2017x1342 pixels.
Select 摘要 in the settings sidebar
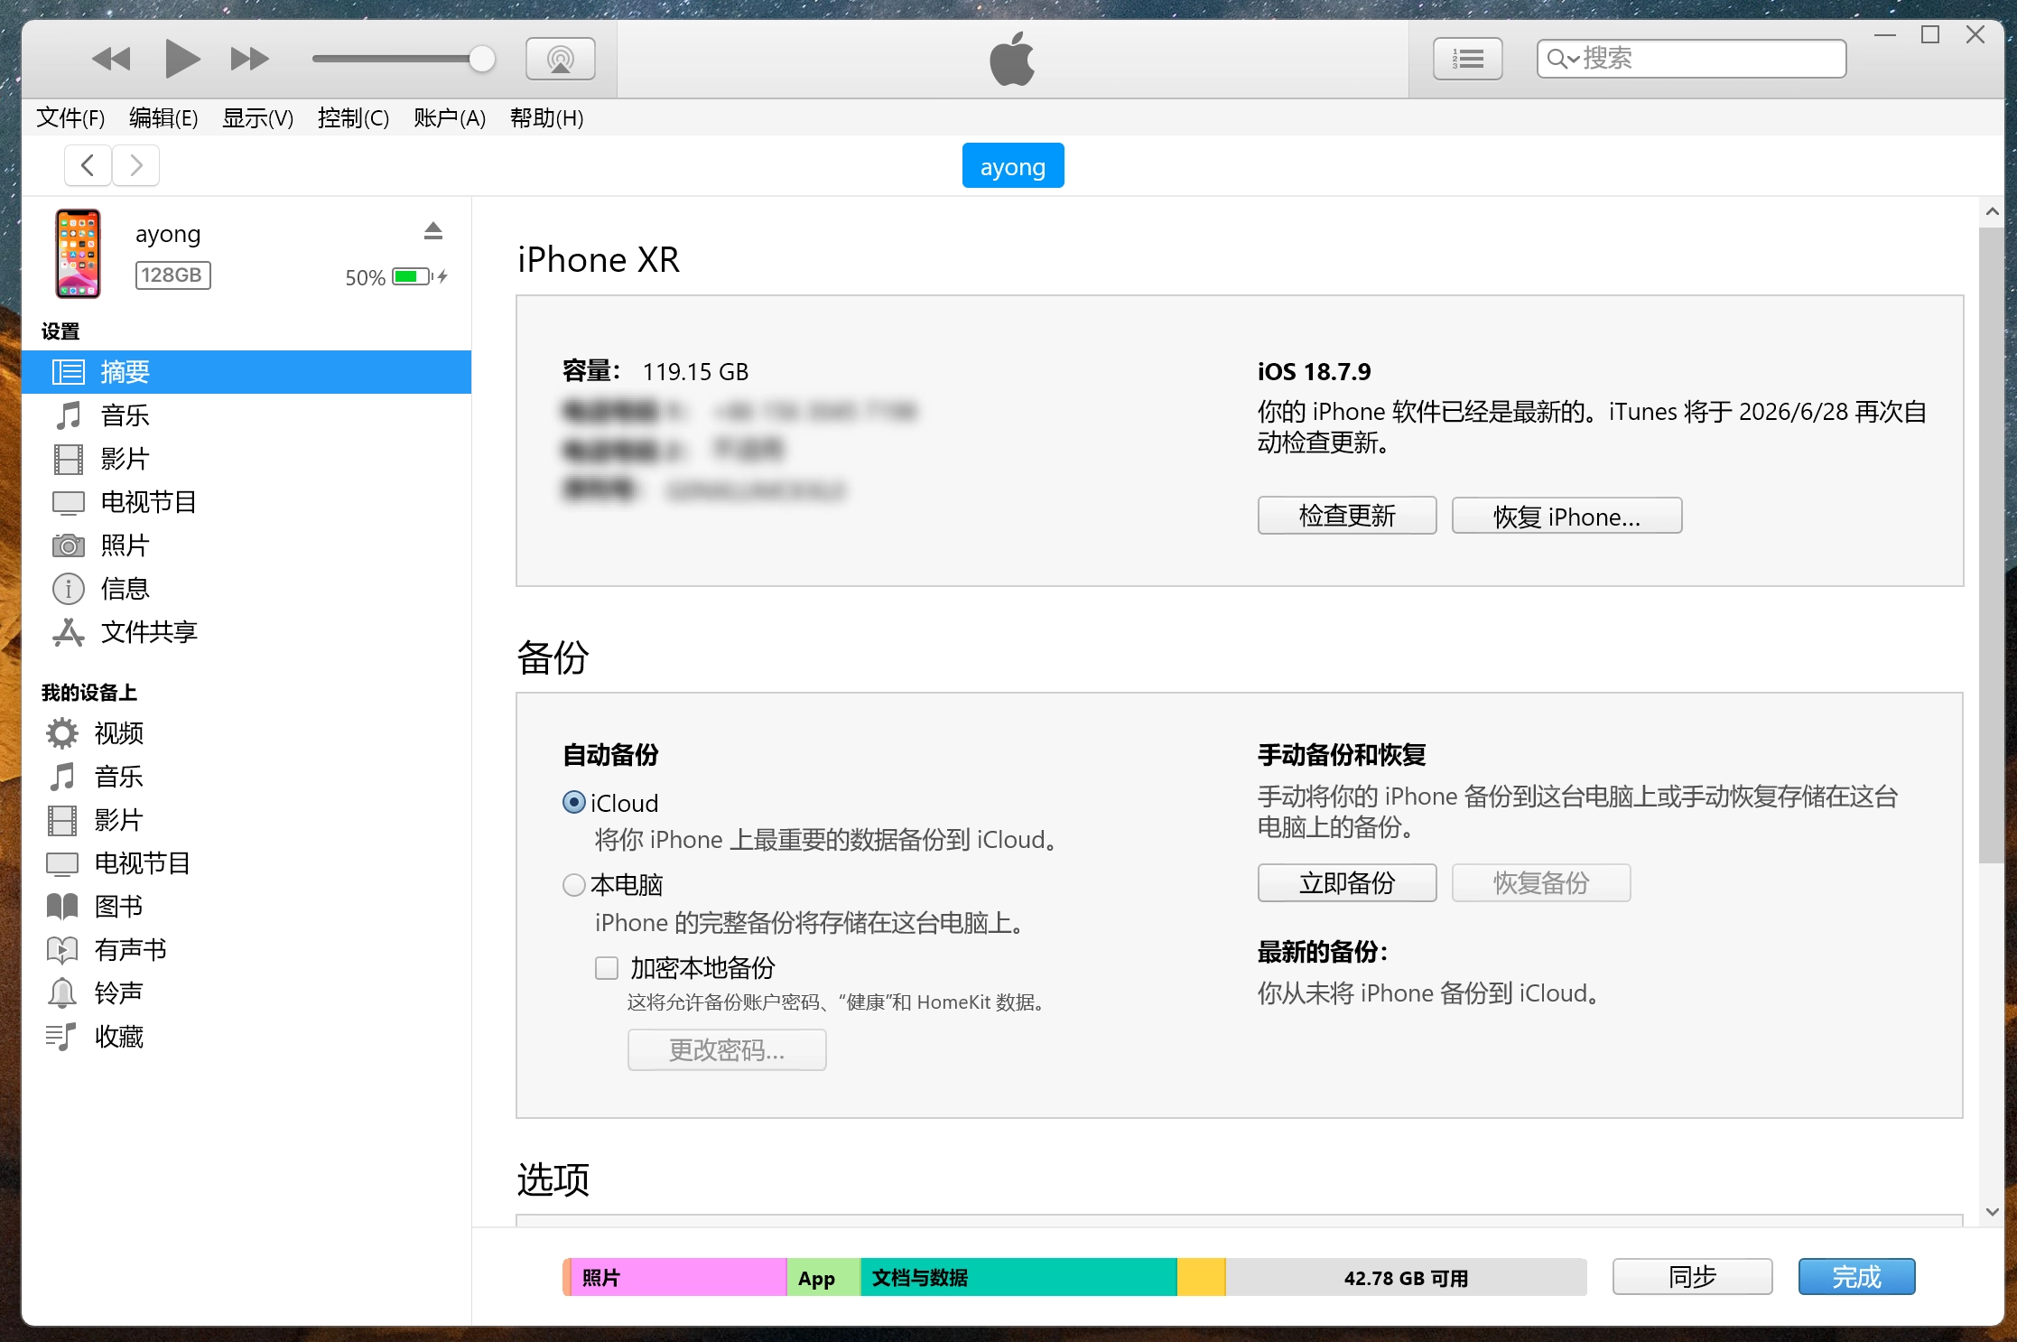point(246,372)
